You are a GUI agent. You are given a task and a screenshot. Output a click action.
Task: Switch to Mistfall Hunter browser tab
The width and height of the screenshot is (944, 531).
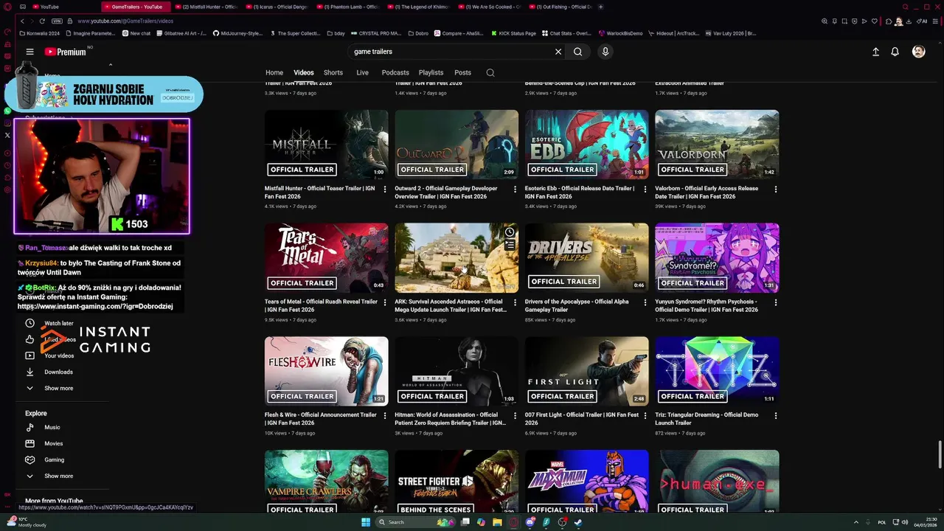(206, 7)
